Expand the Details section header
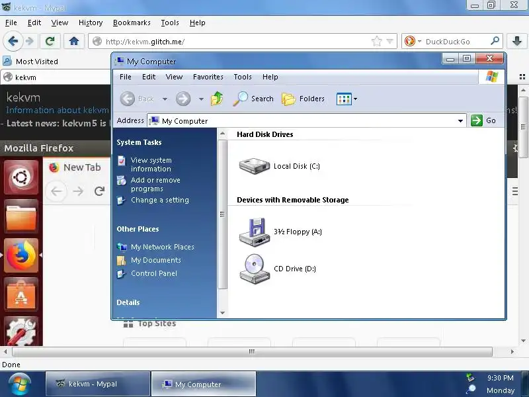 (128, 302)
